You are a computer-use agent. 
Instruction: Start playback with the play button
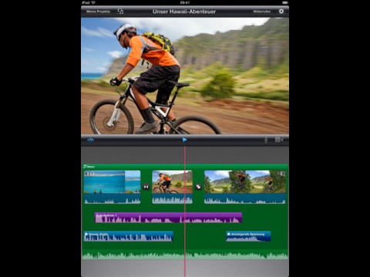point(185,140)
